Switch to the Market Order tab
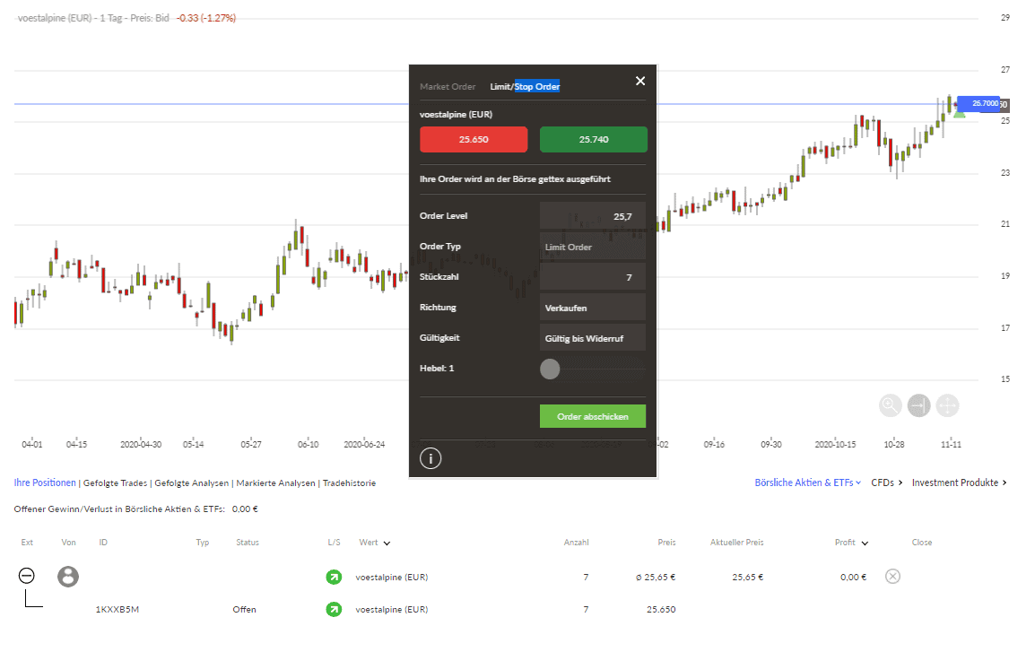1035x652 pixels. tap(448, 86)
